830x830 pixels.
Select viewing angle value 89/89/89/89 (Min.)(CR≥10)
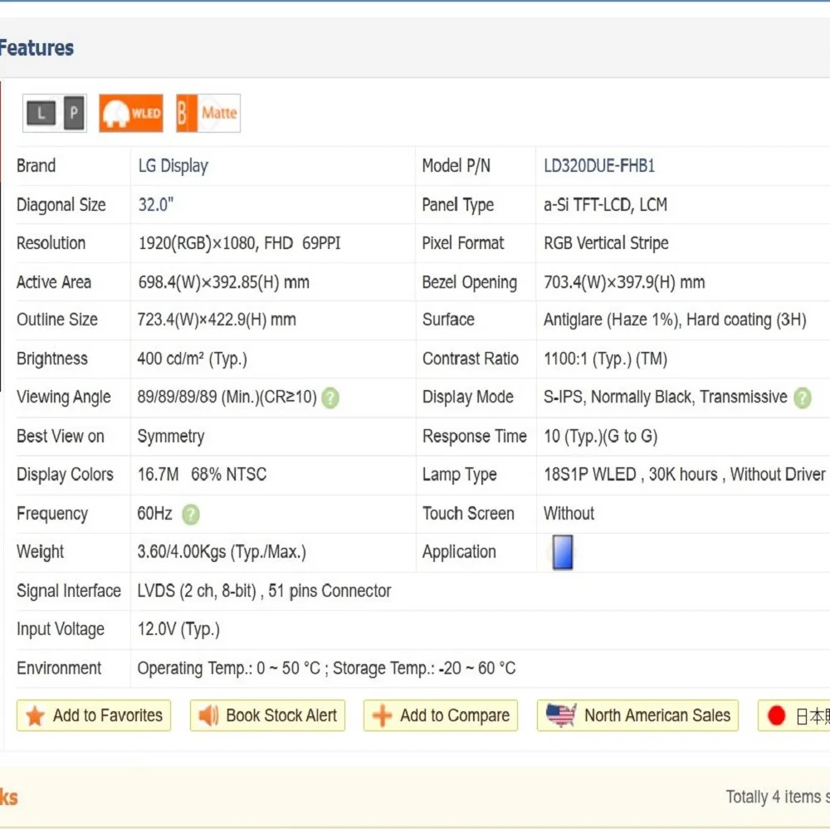pos(227,397)
